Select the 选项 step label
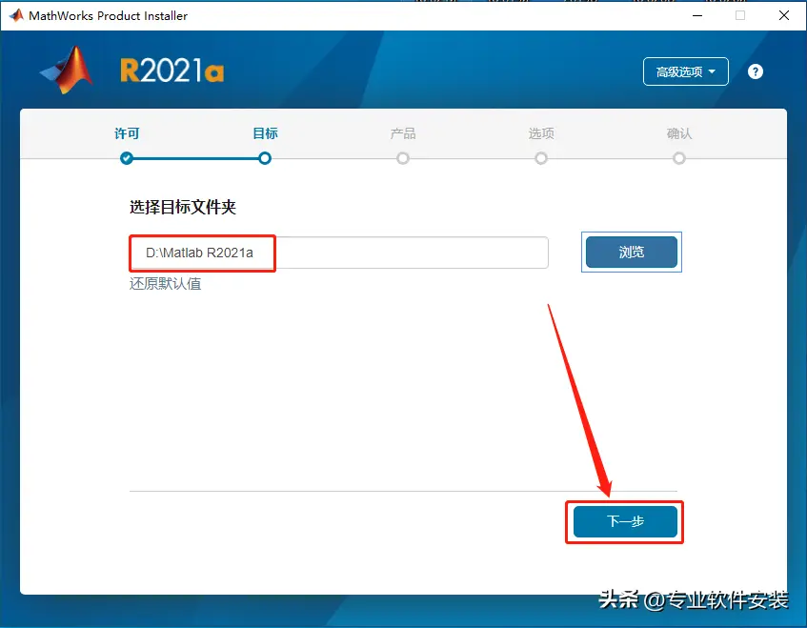 coord(541,133)
